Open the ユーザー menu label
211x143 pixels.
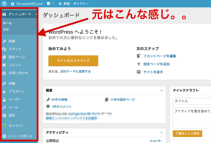tap(15, 99)
